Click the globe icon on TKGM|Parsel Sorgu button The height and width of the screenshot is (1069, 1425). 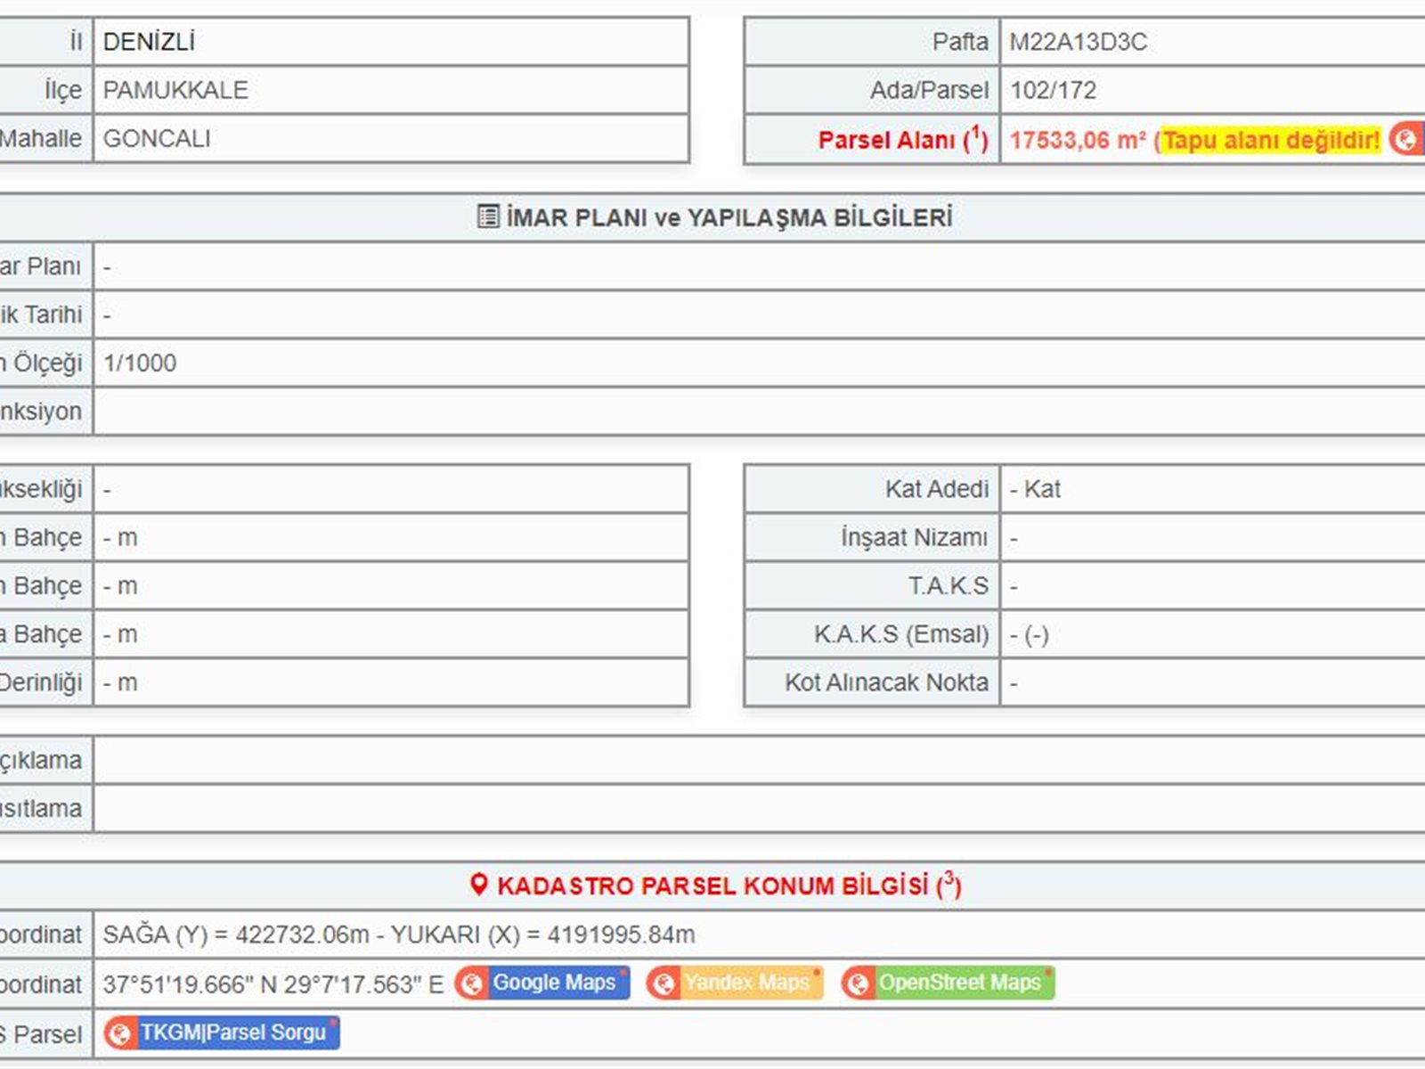pos(119,1033)
